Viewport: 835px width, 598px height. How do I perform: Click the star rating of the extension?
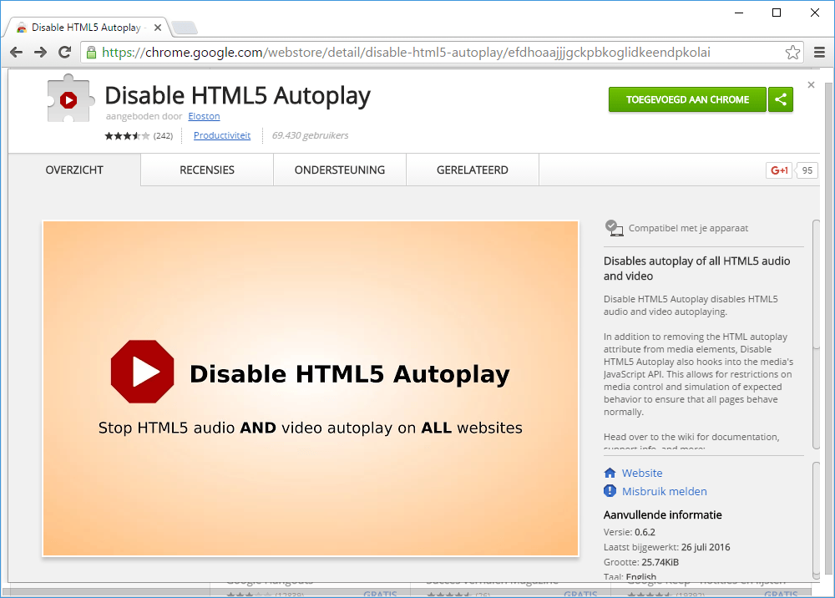click(127, 136)
